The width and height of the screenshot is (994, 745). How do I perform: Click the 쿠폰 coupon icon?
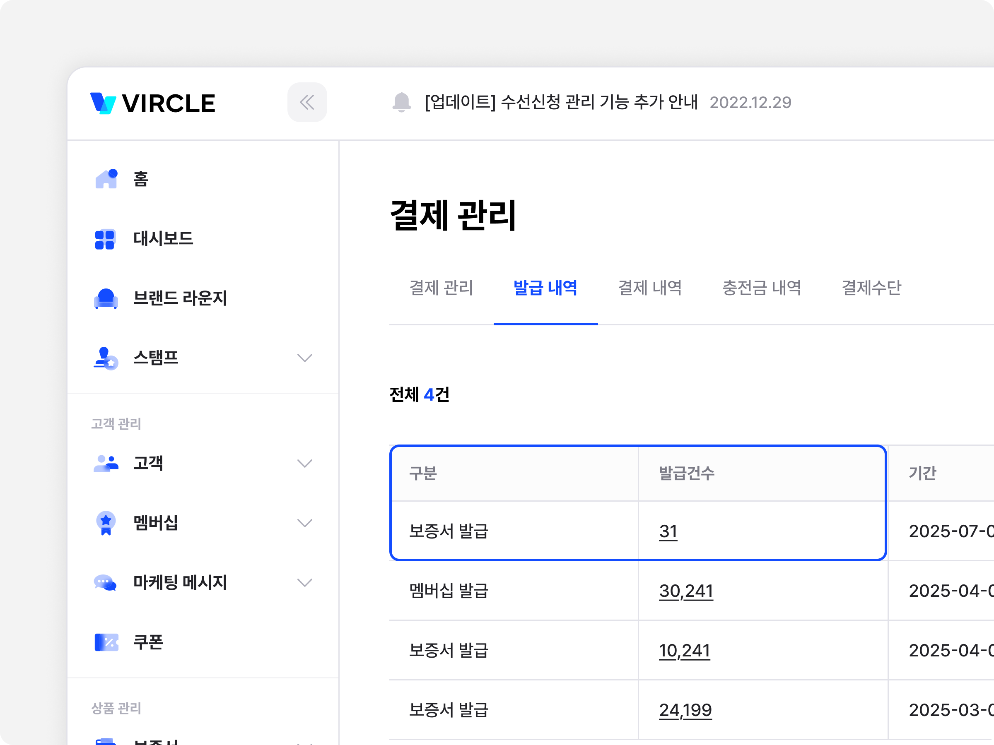point(106,642)
